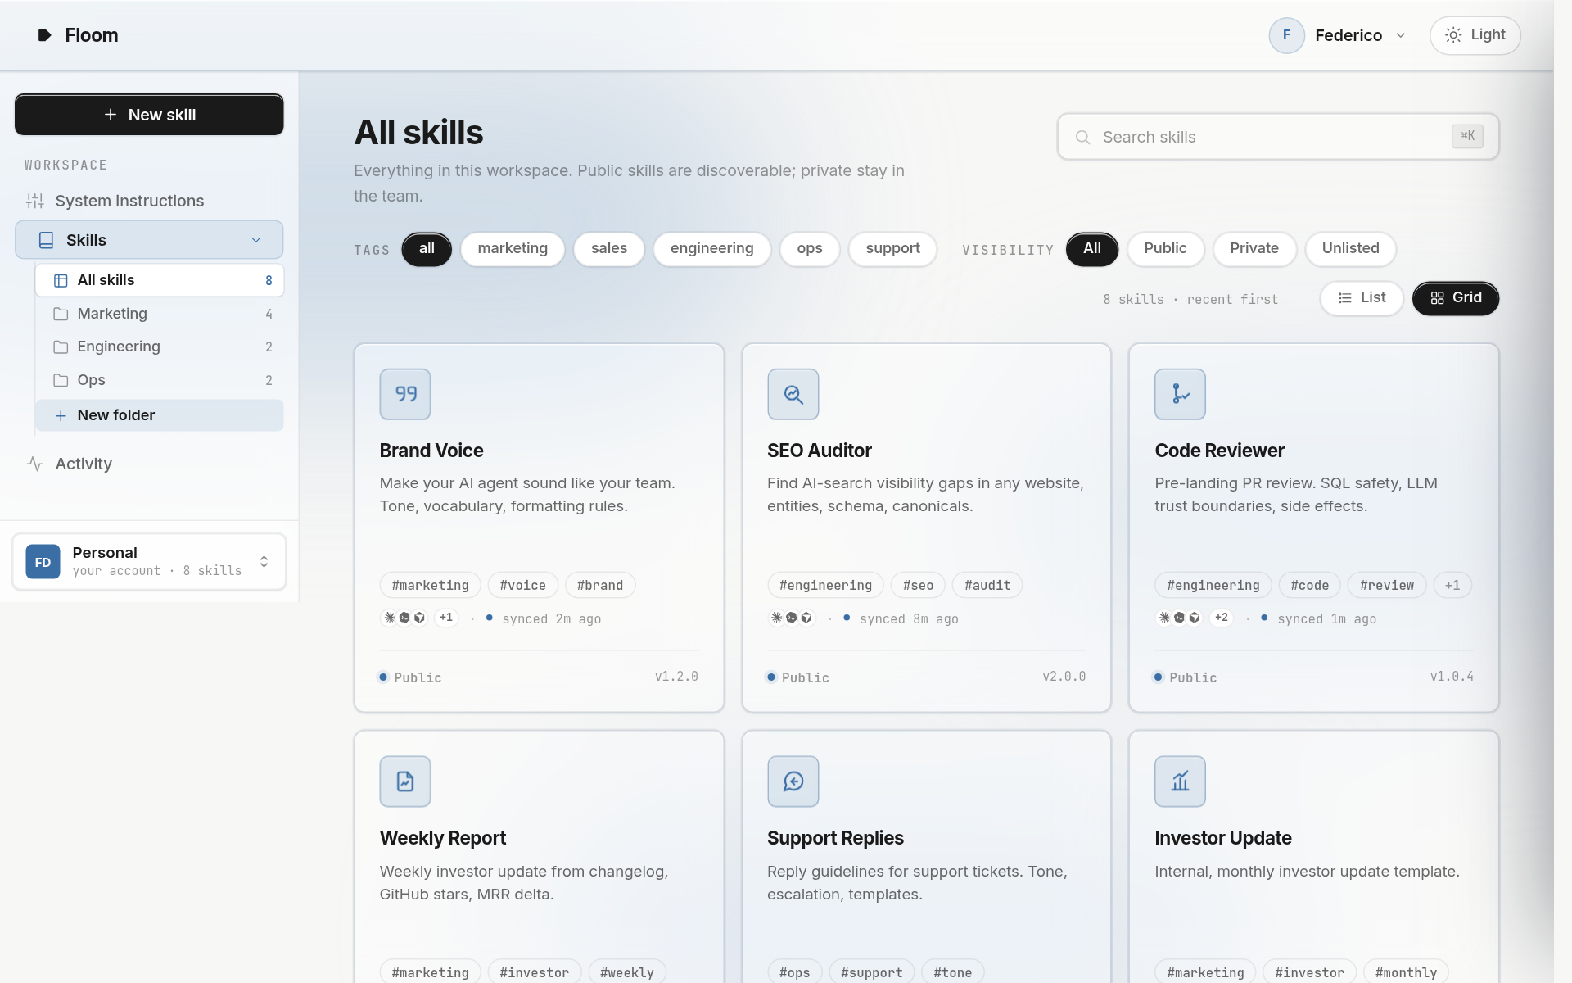Filter by the all tag
The image size is (1572, 983).
click(x=427, y=249)
